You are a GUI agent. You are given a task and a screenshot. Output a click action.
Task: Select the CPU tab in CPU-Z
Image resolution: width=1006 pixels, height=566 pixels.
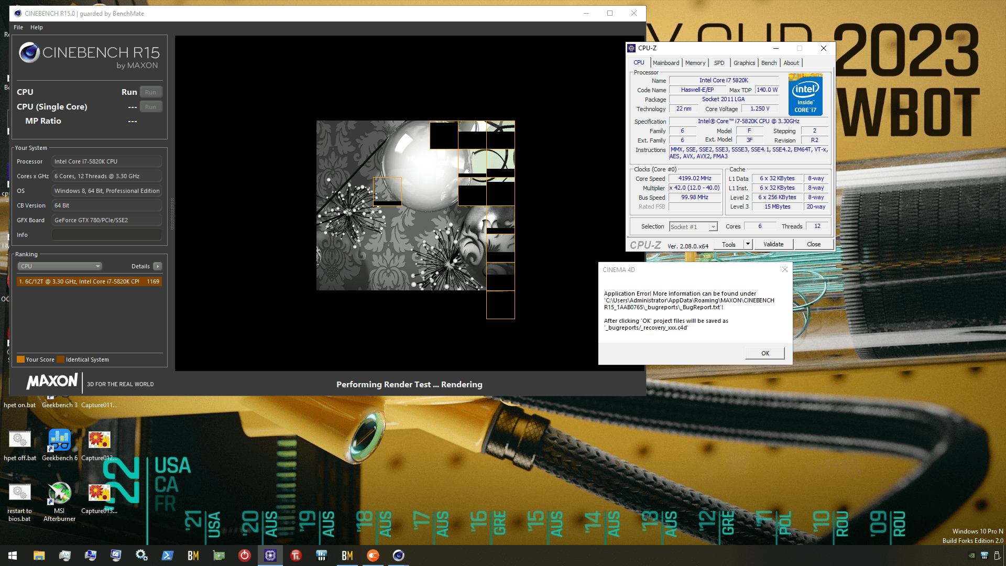coord(639,62)
